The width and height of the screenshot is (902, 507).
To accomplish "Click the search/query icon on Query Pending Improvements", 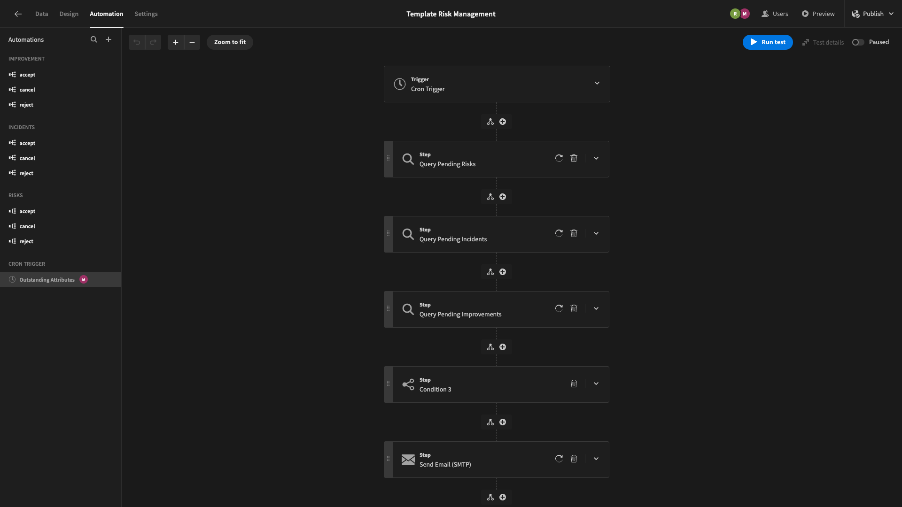I will pos(408,309).
